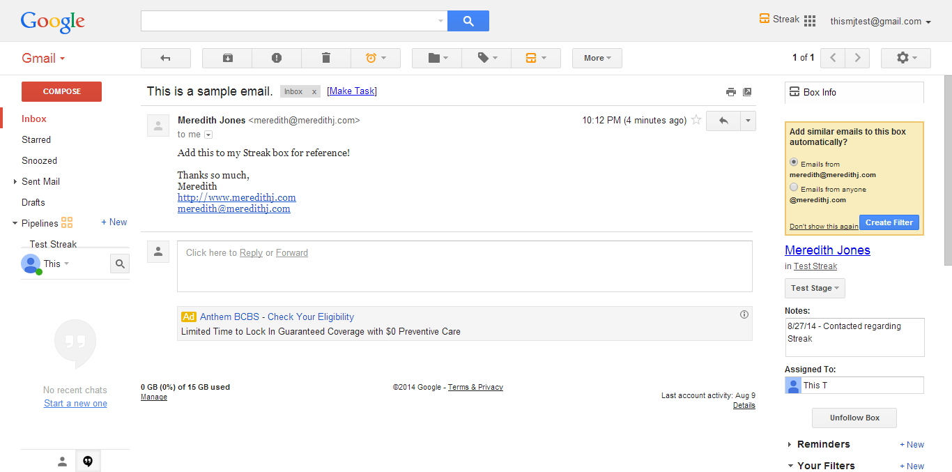Screen dimensions: 952x472
Task: Delete the email with the trash icon
Action: [326, 58]
